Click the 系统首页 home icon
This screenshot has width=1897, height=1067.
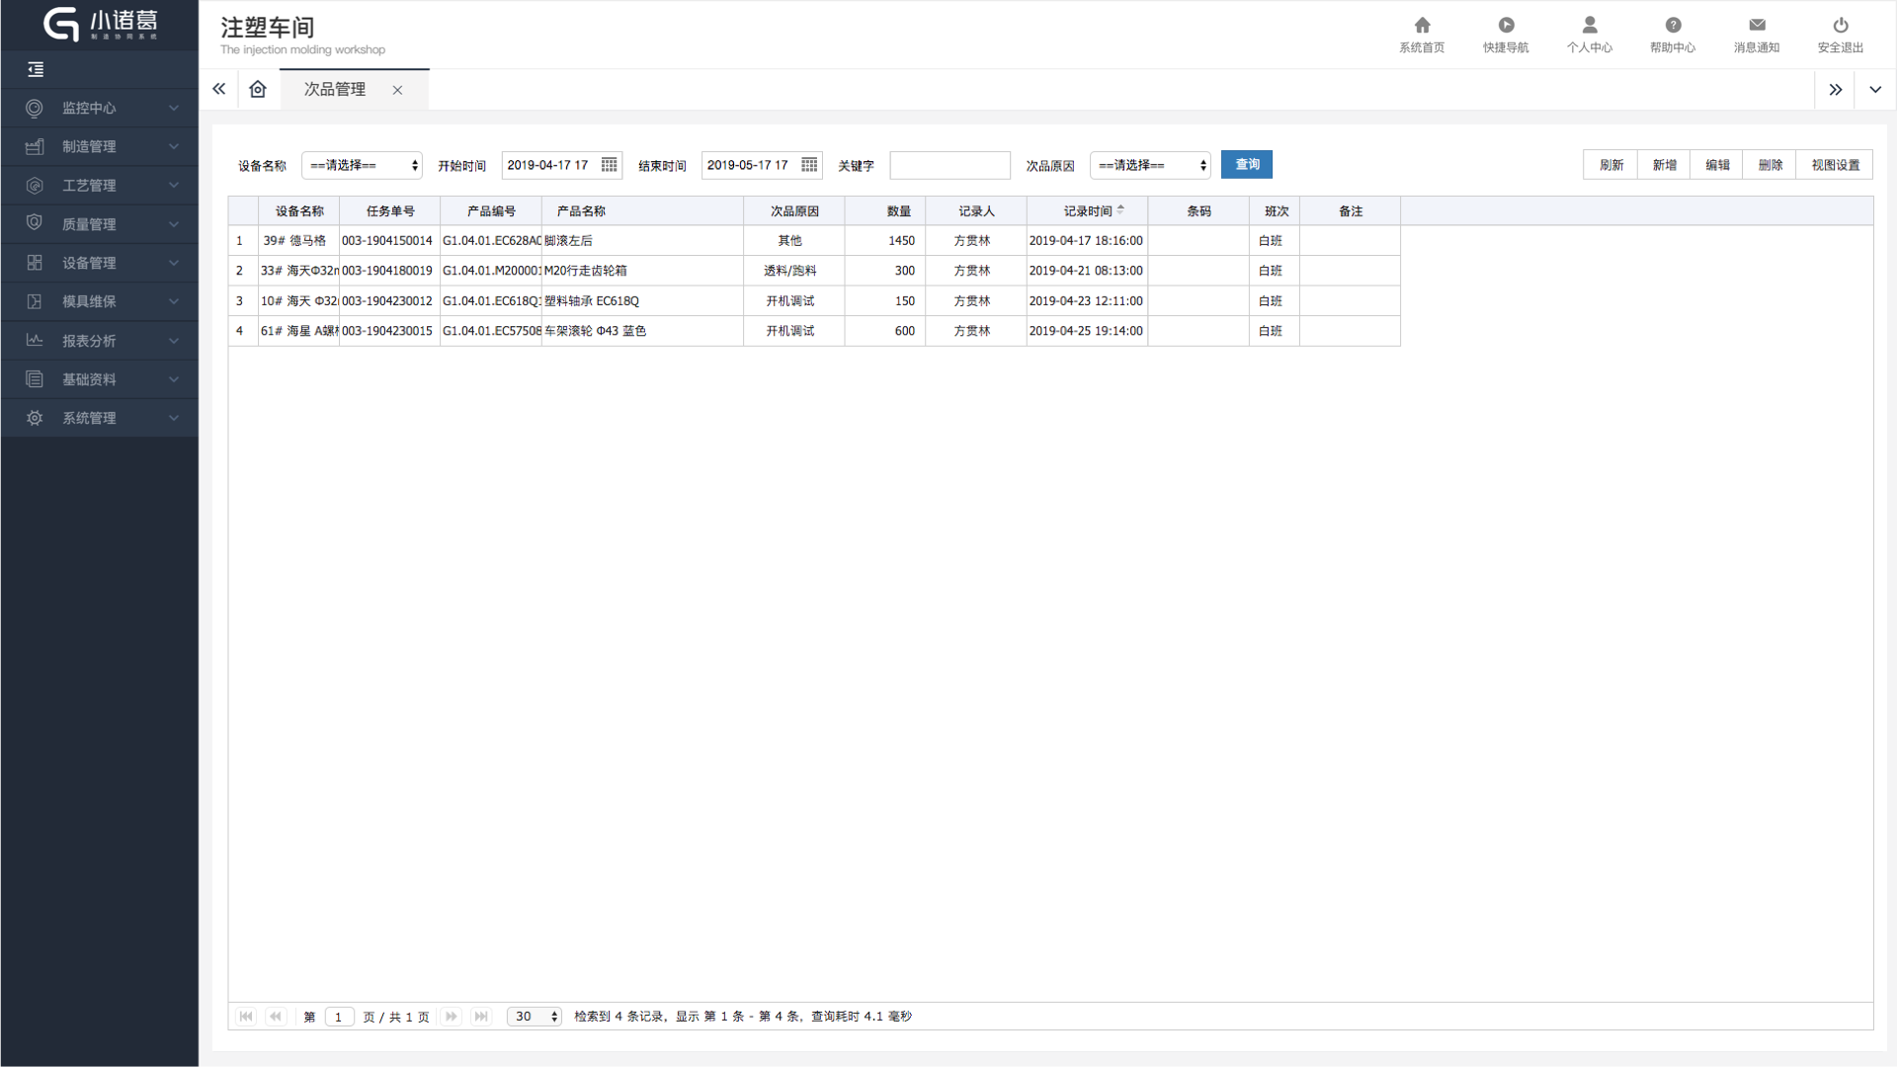1422,26
